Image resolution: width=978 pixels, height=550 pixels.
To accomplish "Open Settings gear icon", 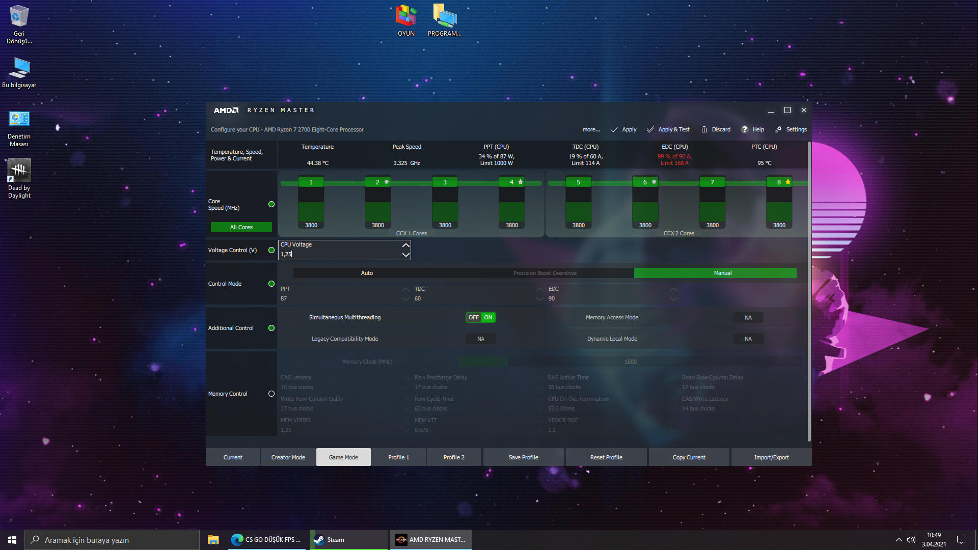I will [778, 129].
